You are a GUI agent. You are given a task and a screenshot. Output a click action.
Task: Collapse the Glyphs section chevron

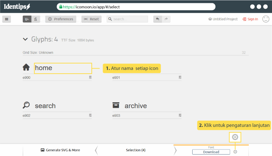coord(25,39)
